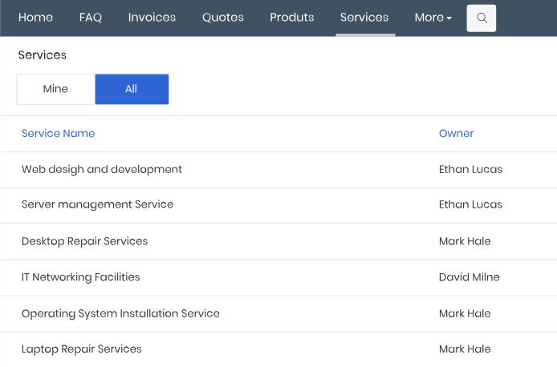This screenshot has width=557, height=367.
Task: Sort by Owner column header
Action: pyautogui.click(x=457, y=133)
